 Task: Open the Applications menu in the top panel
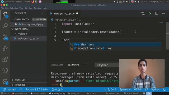click(x=9, y=2)
